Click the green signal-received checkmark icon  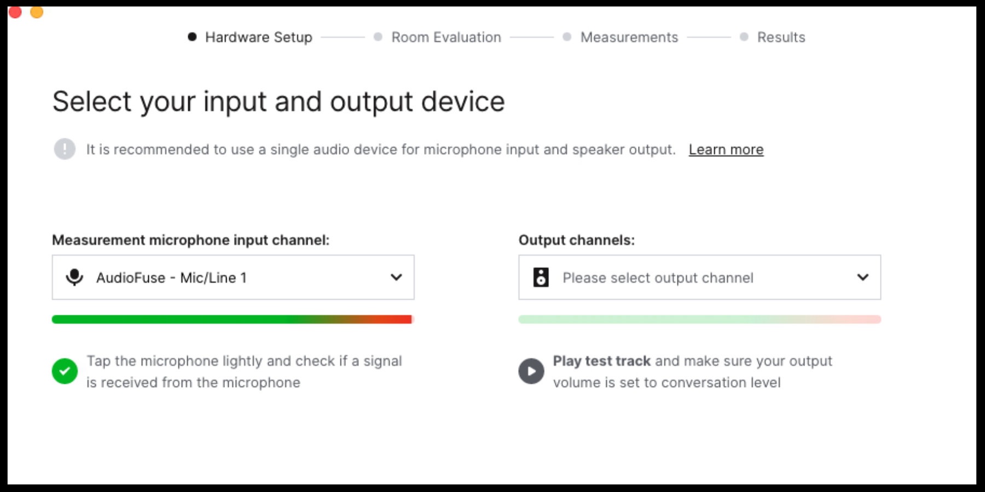[65, 371]
